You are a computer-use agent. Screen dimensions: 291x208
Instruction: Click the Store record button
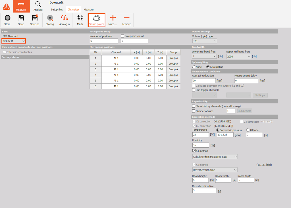7,20
